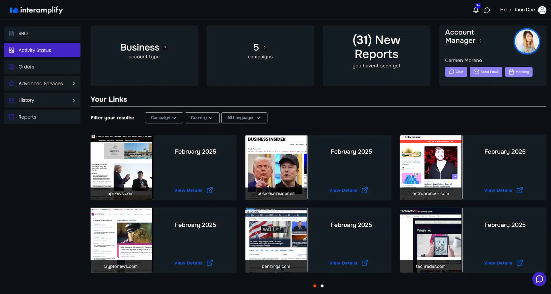Open the Country filter dropdown
Image resolution: width=551 pixels, height=294 pixels.
tap(202, 118)
